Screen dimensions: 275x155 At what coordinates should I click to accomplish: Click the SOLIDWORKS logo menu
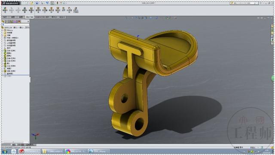click(x=10, y=3)
